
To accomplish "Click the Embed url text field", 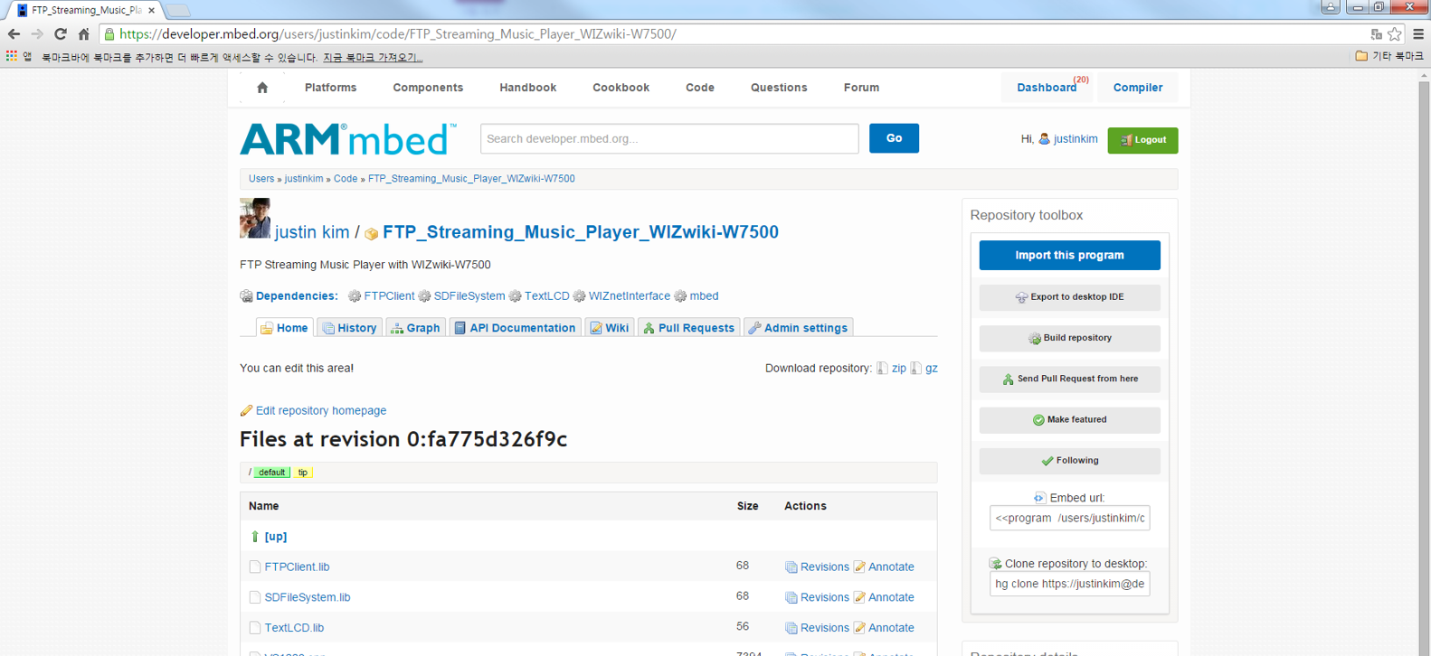I will (1069, 518).
